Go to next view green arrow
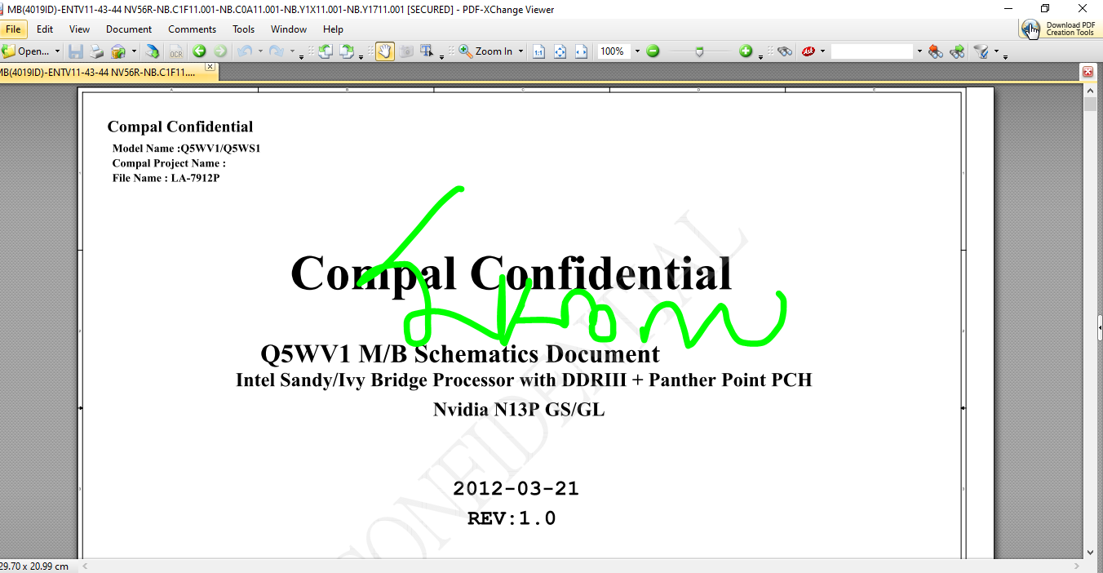 tap(220, 51)
